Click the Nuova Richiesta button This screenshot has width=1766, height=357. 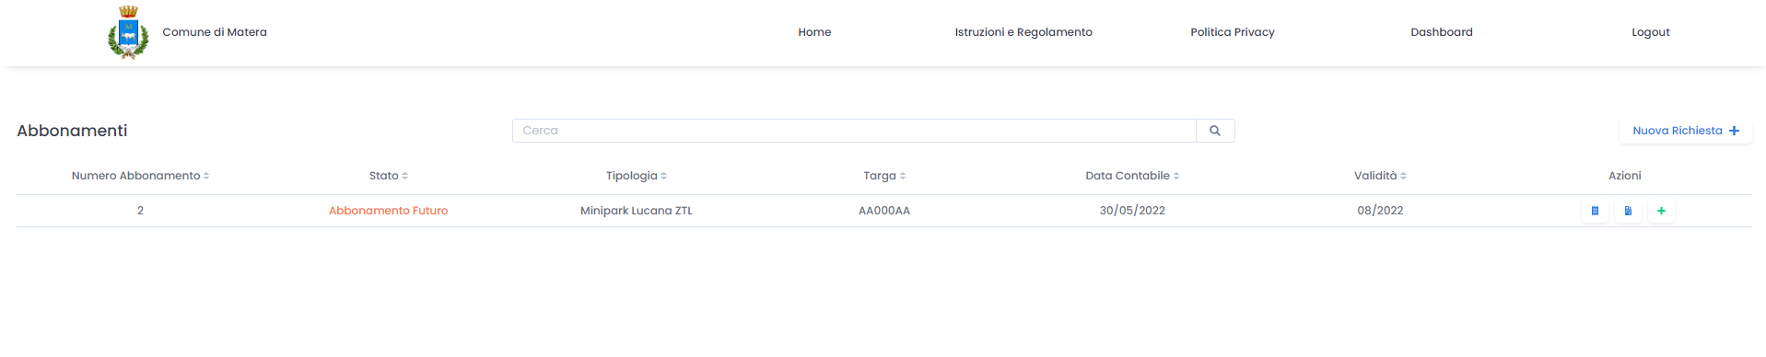point(1686,131)
